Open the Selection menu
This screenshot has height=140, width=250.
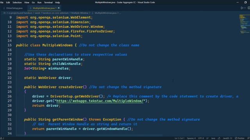coord(17,2)
